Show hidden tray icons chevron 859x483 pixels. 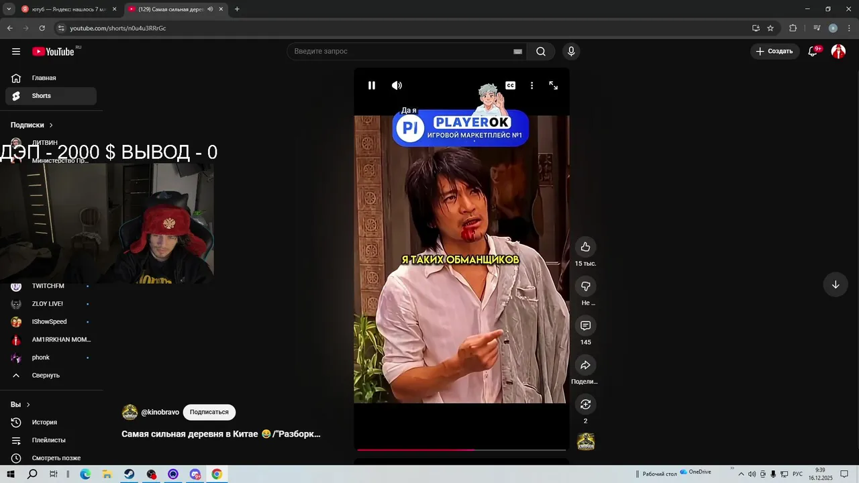coord(741,474)
